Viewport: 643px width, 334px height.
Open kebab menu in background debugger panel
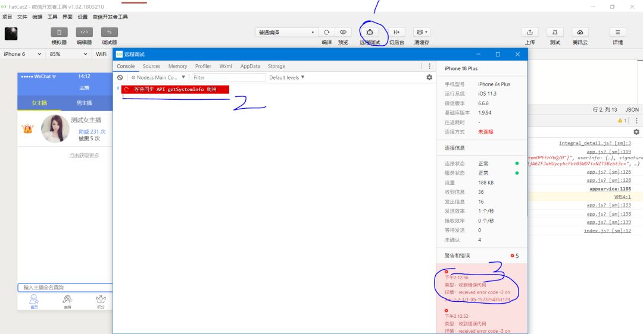636,120
